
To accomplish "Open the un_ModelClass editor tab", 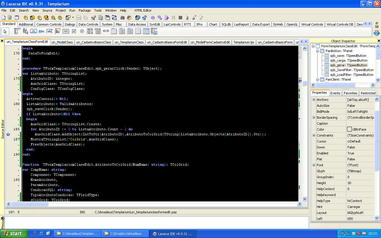I will 62,42.
